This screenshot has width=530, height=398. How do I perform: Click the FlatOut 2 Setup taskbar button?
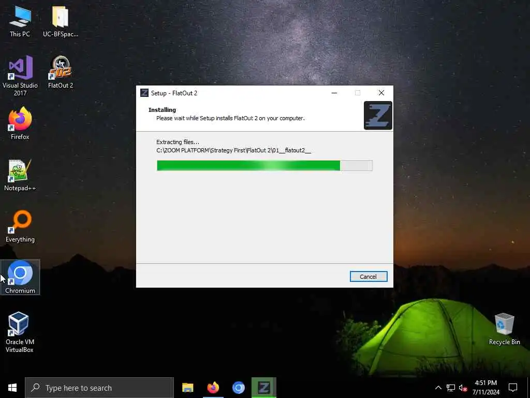coord(264,388)
